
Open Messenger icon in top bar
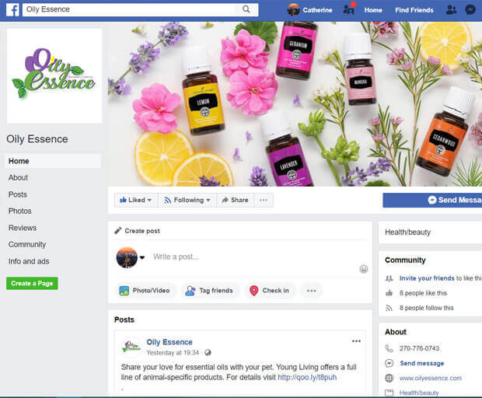(x=470, y=10)
